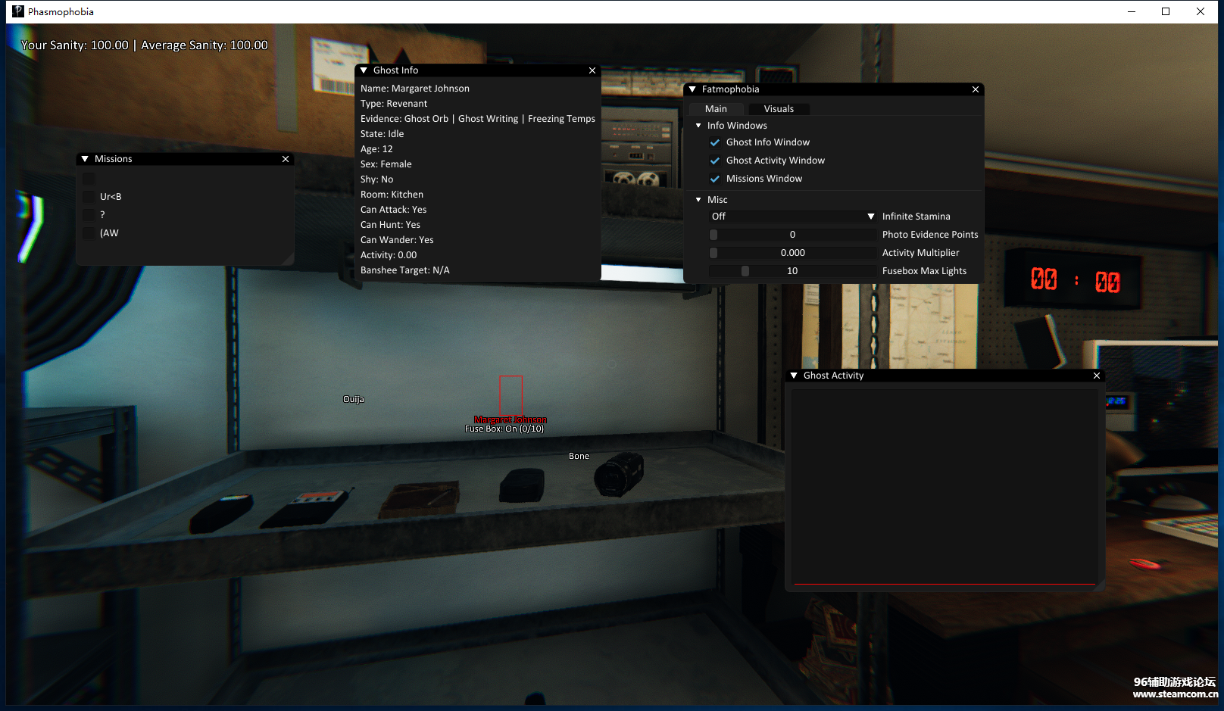The height and width of the screenshot is (711, 1224).
Task: Click the Fusebox Max Lights slider
Action: [792, 271]
